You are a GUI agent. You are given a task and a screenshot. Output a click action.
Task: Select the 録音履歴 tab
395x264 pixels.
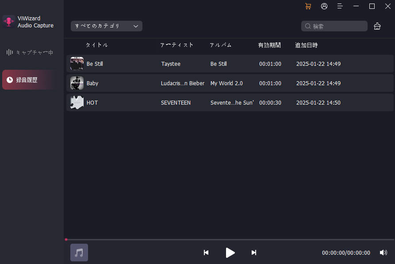click(x=30, y=80)
